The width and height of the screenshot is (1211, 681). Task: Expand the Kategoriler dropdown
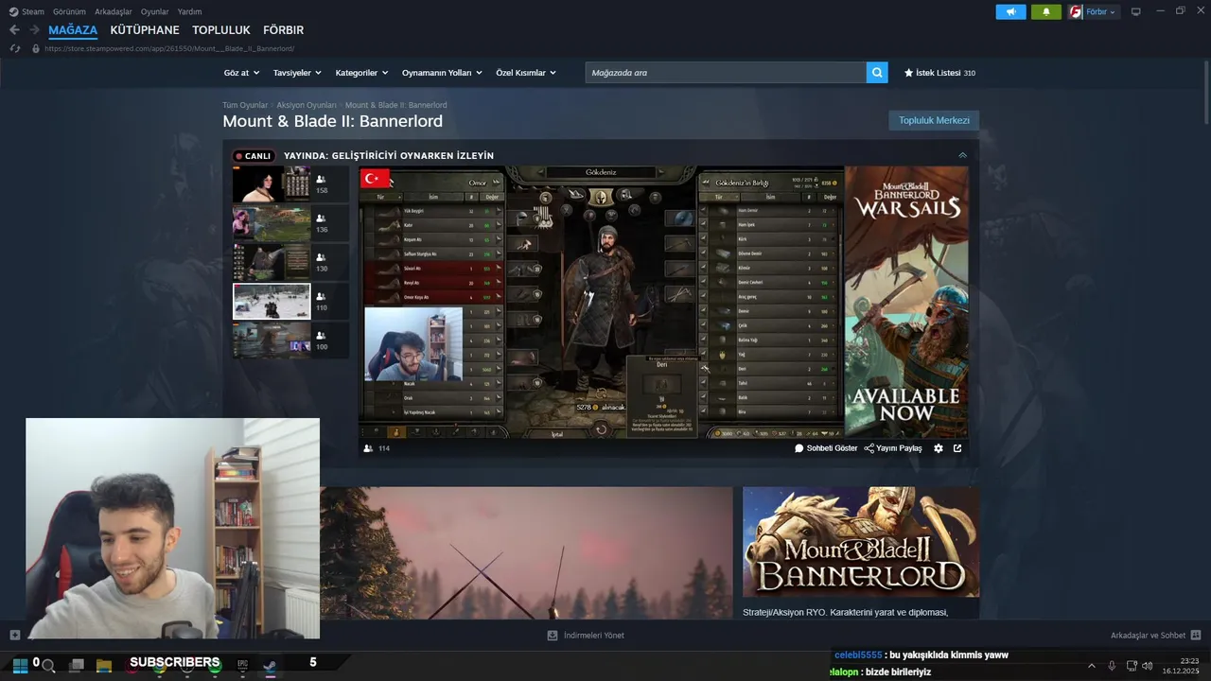tap(361, 73)
